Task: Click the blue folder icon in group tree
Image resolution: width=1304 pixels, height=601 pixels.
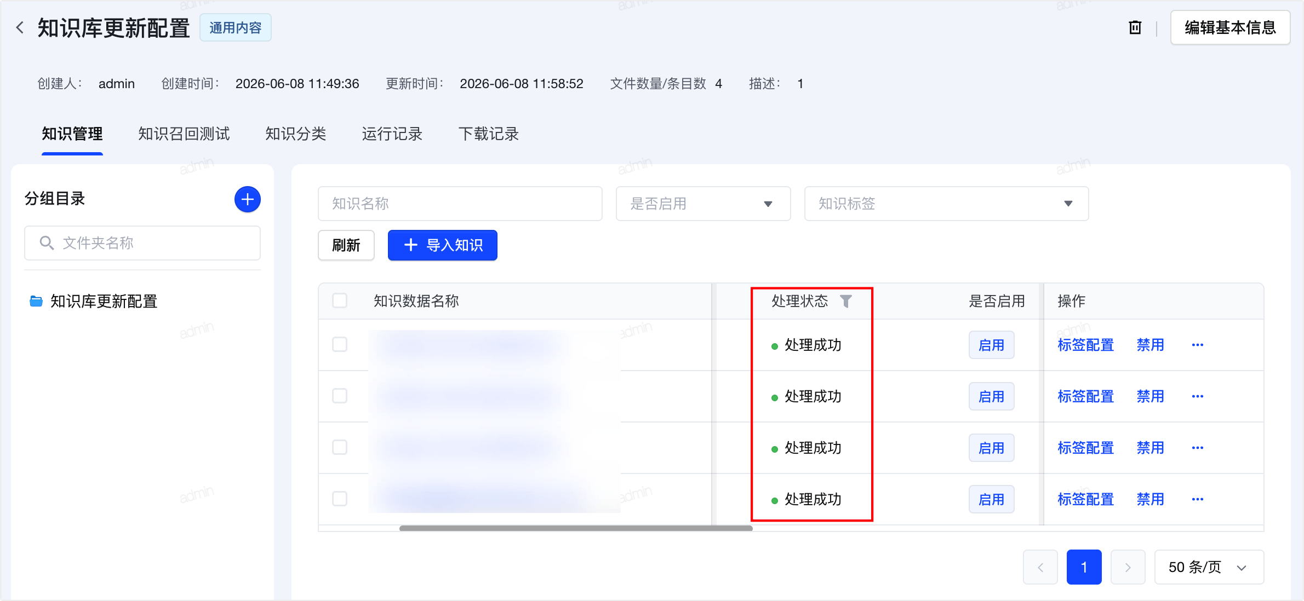Action: point(36,301)
